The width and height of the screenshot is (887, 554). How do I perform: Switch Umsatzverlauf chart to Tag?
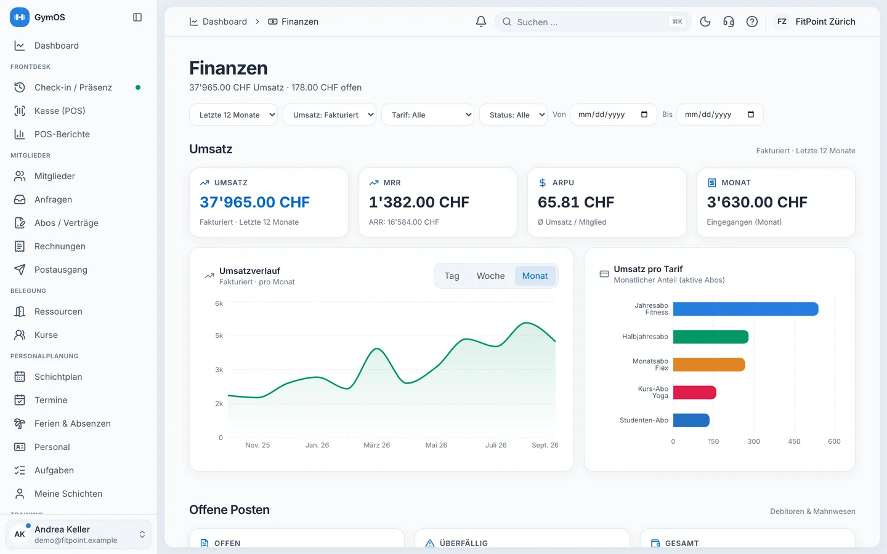coord(452,276)
